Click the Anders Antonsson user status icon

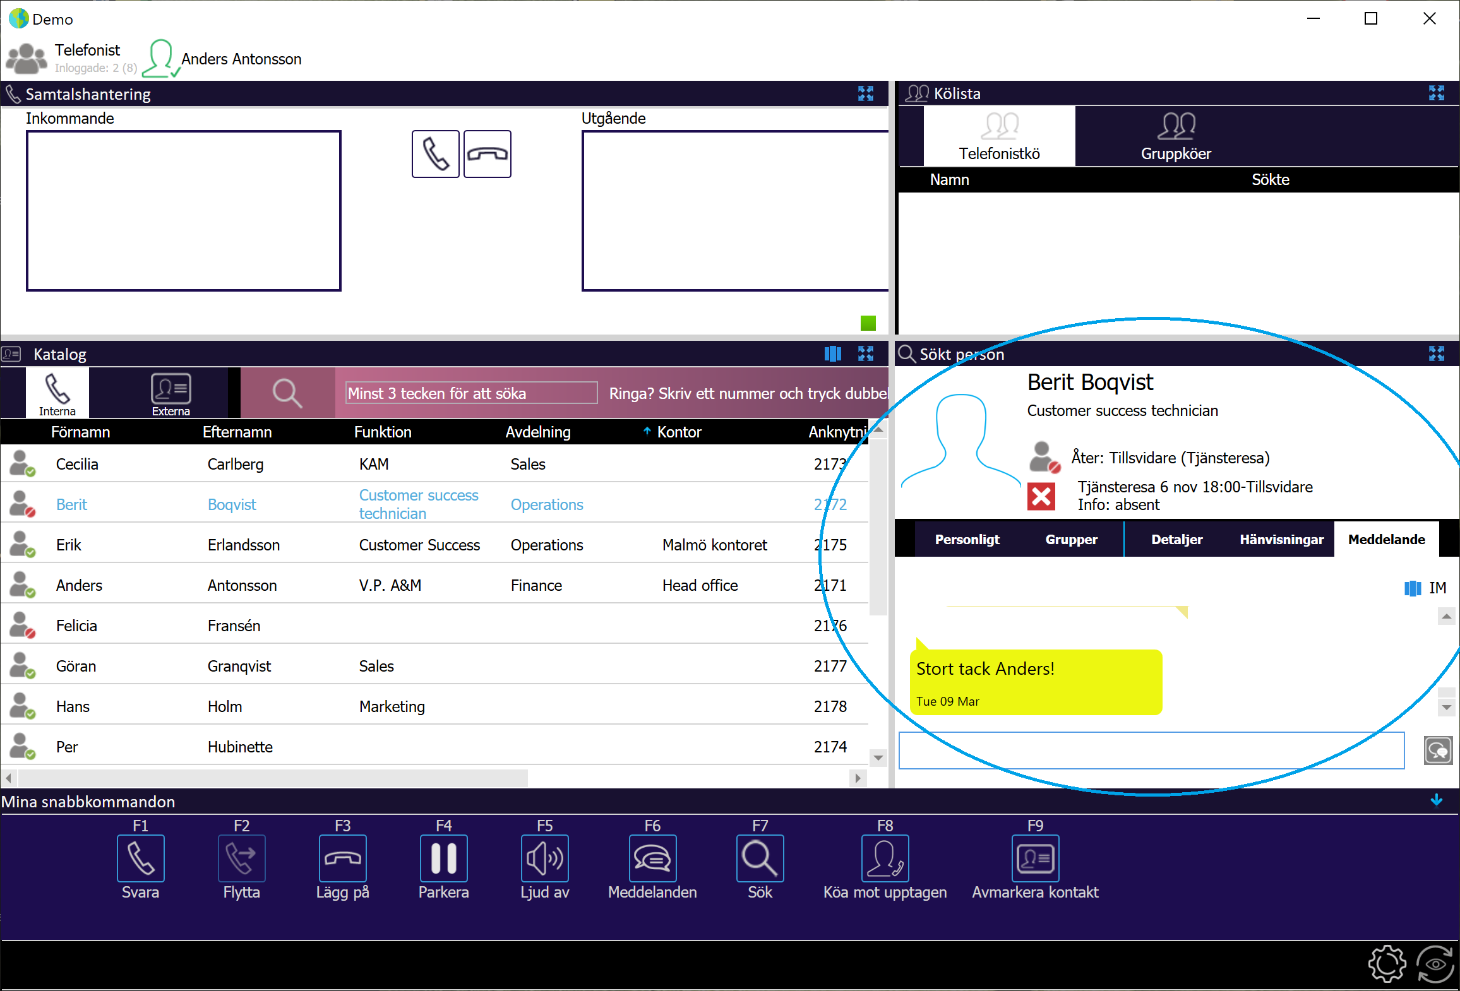161,59
